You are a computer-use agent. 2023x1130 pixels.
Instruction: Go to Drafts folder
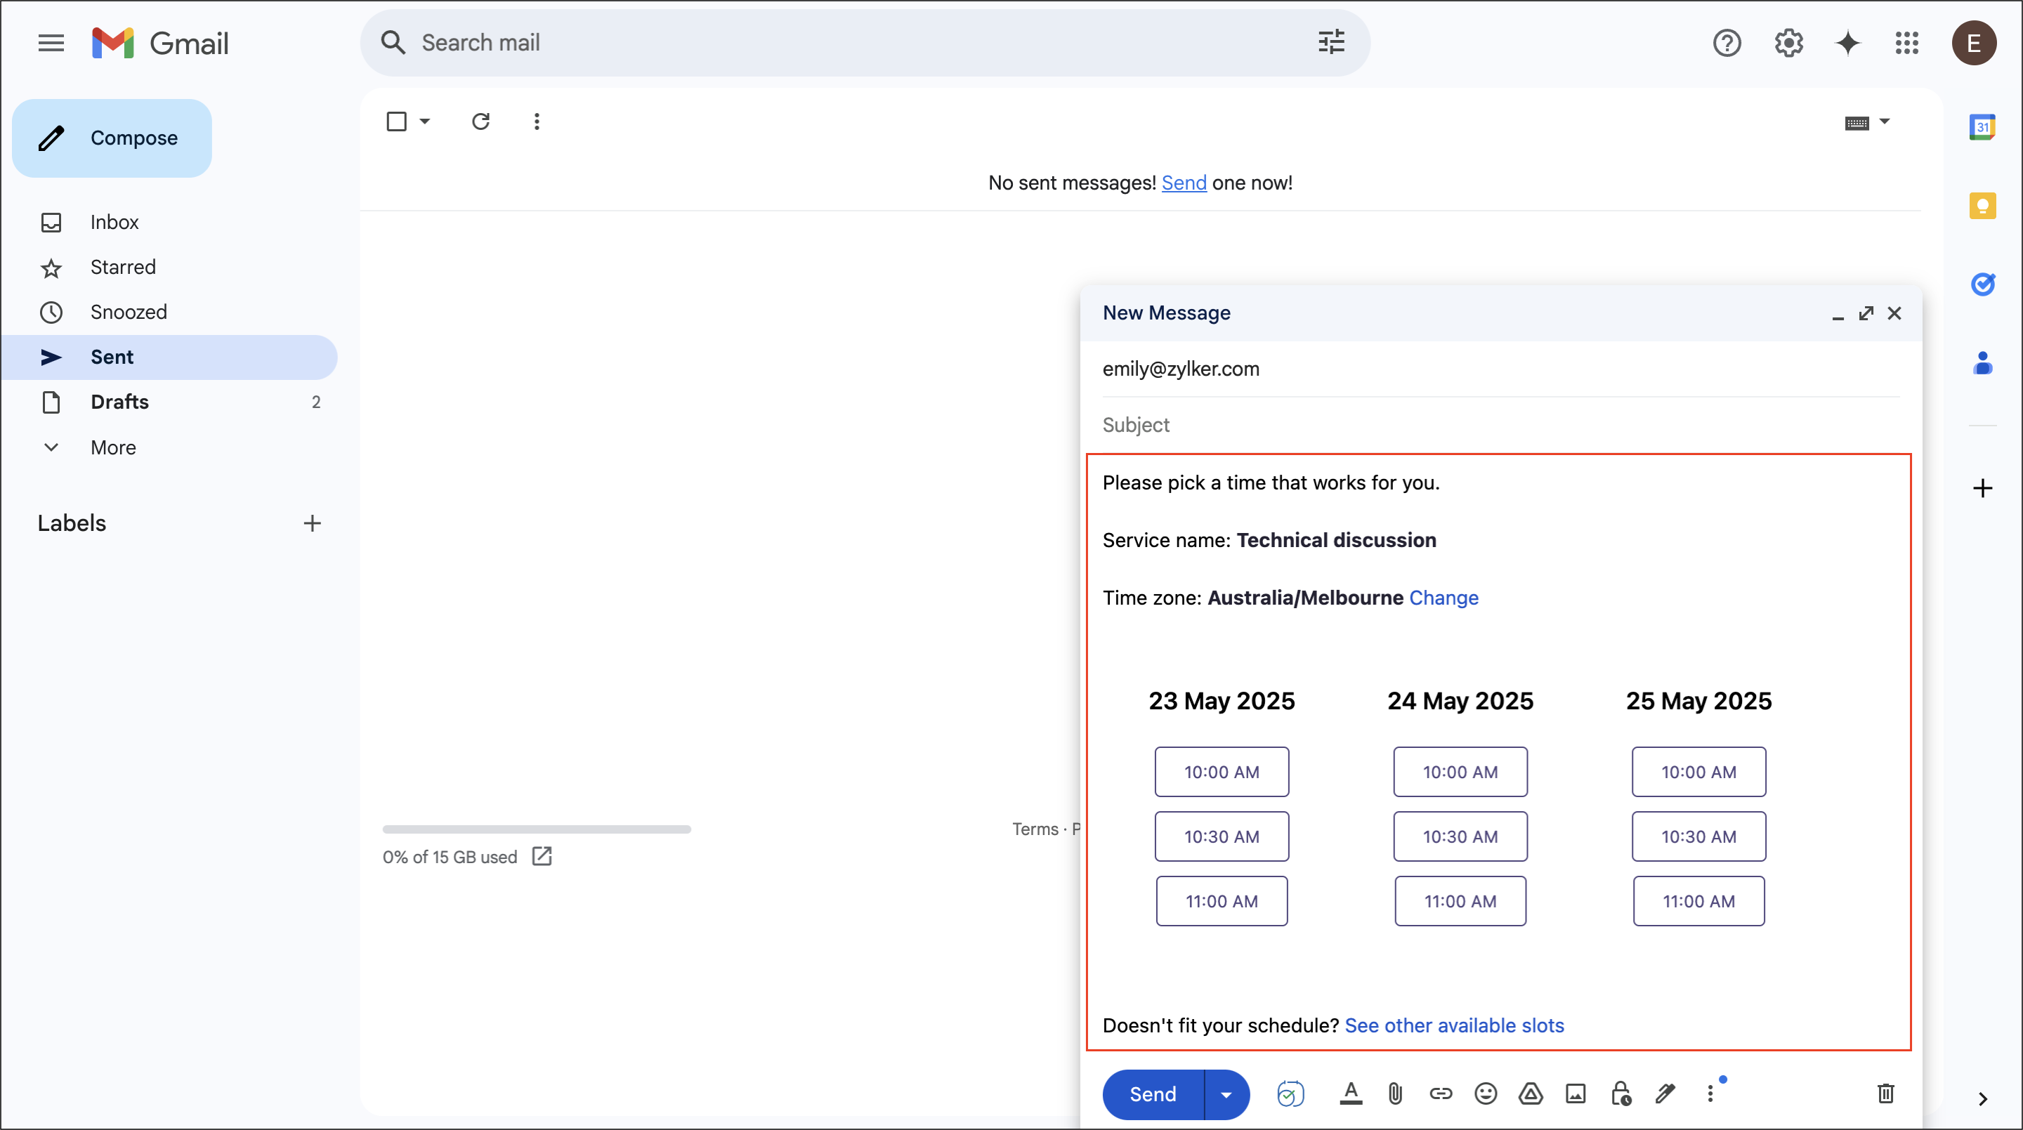(119, 402)
